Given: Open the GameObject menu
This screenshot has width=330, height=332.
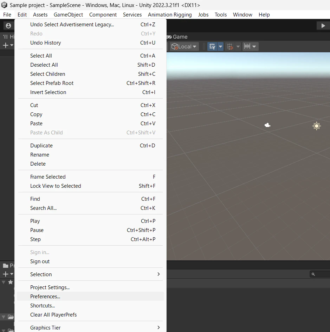Looking at the screenshot, I should 68,15.
